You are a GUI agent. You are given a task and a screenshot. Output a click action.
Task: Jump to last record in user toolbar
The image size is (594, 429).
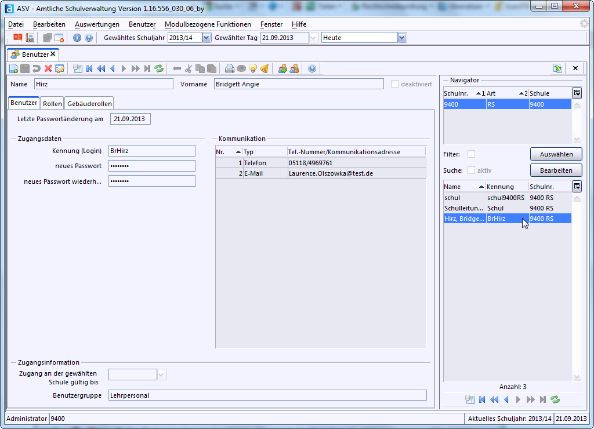[x=147, y=68]
